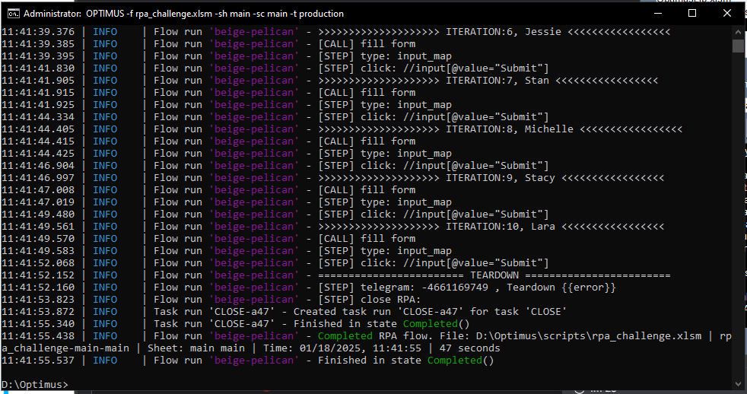Click the '[STEP] close RPA:' text
Viewport: 747px width, 394px height.
(370, 299)
